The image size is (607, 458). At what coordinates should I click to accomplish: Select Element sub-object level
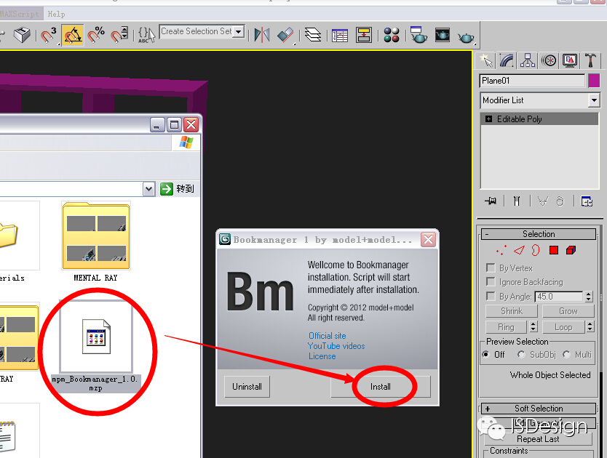(x=571, y=250)
